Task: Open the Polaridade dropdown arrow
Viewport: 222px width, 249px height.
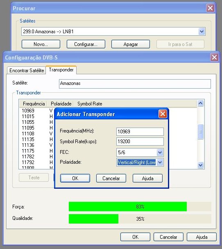Action: (x=160, y=162)
